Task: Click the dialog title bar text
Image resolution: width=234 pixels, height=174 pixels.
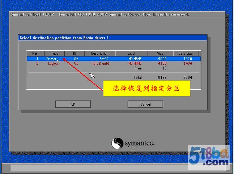Action: (64, 38)
